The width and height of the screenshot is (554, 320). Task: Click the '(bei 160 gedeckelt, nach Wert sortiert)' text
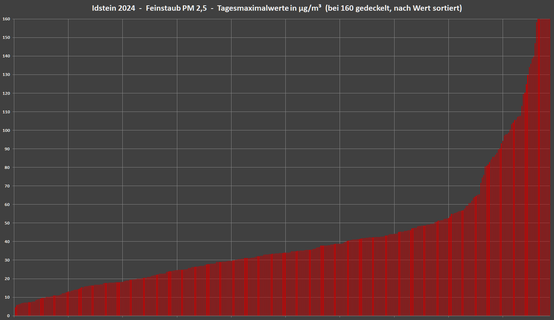[x=393, y=8]
